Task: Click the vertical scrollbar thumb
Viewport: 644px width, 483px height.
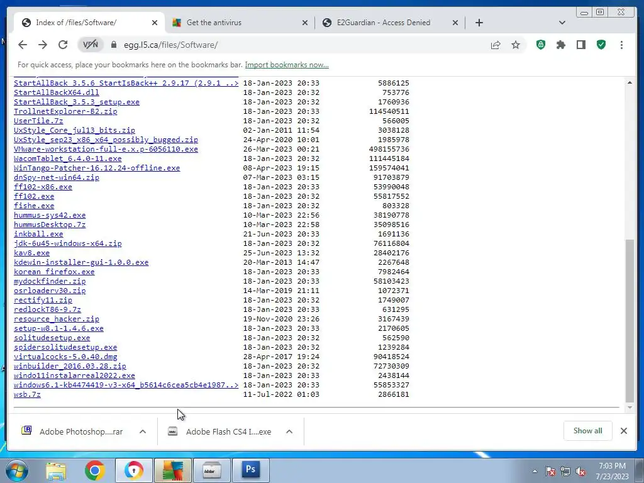Action: click(630, 320)
